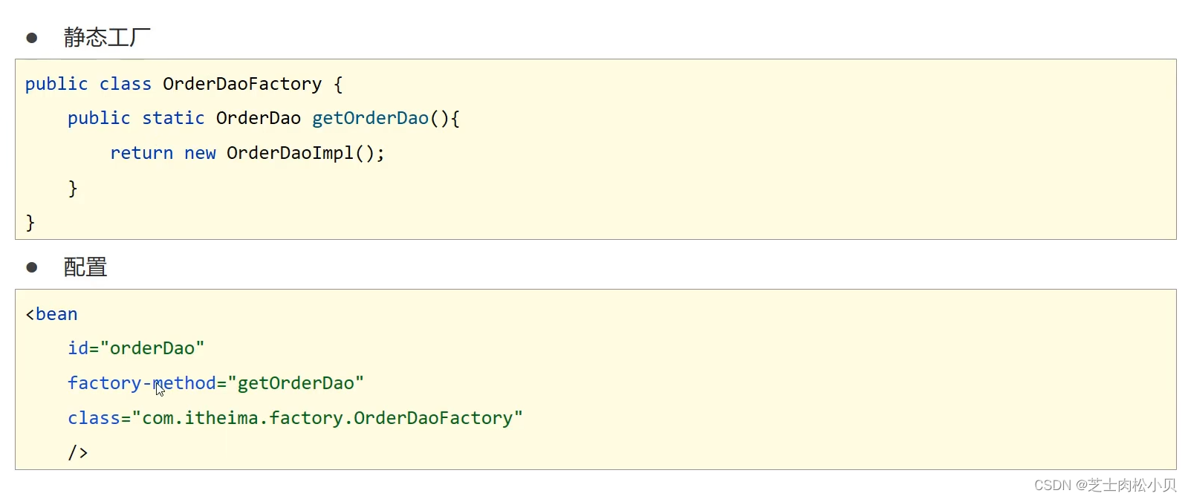Click the 静态工厂 heading text
This screenshot has width=1188, height=499.
tap(107, 37)
